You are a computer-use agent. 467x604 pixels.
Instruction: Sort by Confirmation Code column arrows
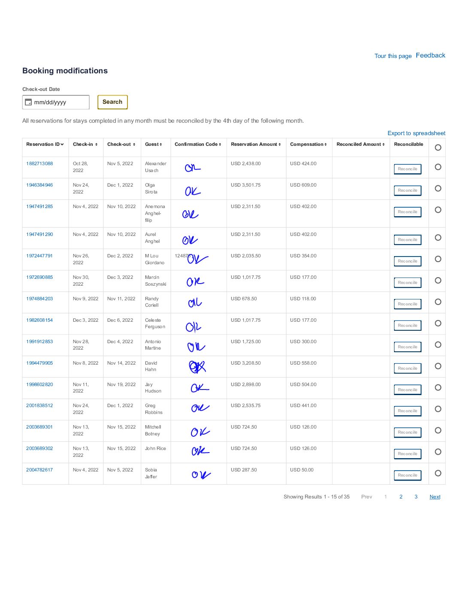click(x=220, y=145)
